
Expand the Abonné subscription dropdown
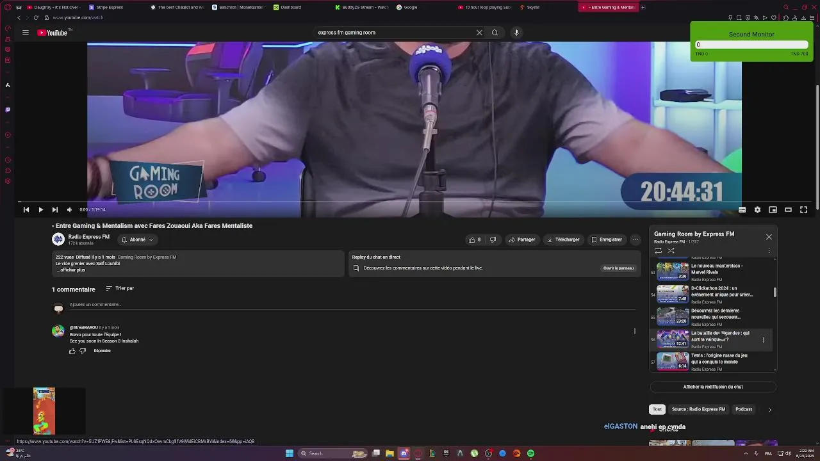point(137,239)
